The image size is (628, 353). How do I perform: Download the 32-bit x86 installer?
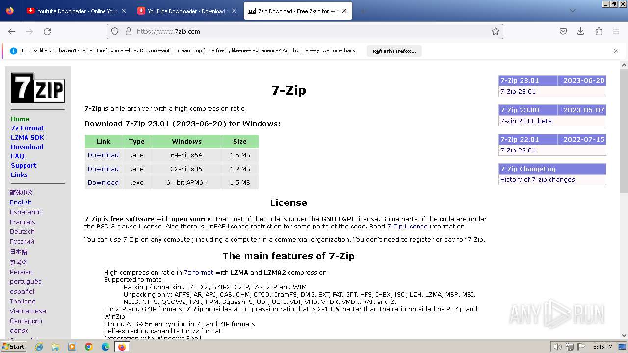(103, 169)
